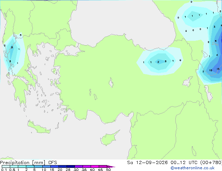Select the 1–2 mm legend color box
Screen dimensions: 222x171
(x=22, y=166)
